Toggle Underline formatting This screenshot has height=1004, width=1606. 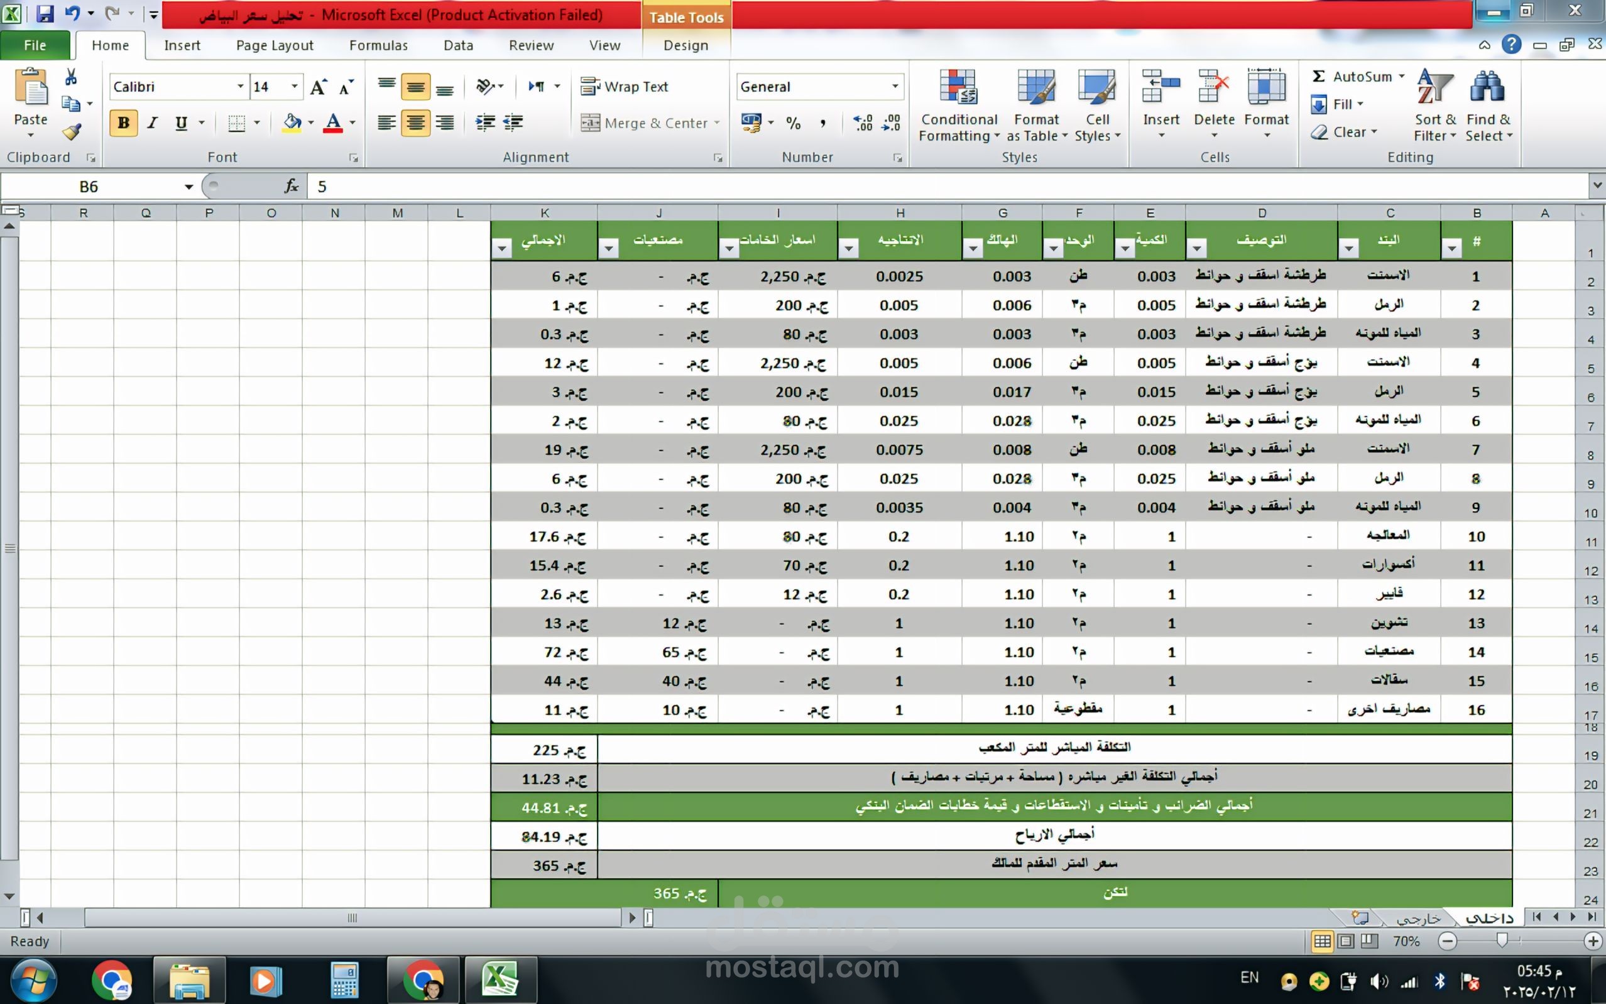tap(180, 123)
